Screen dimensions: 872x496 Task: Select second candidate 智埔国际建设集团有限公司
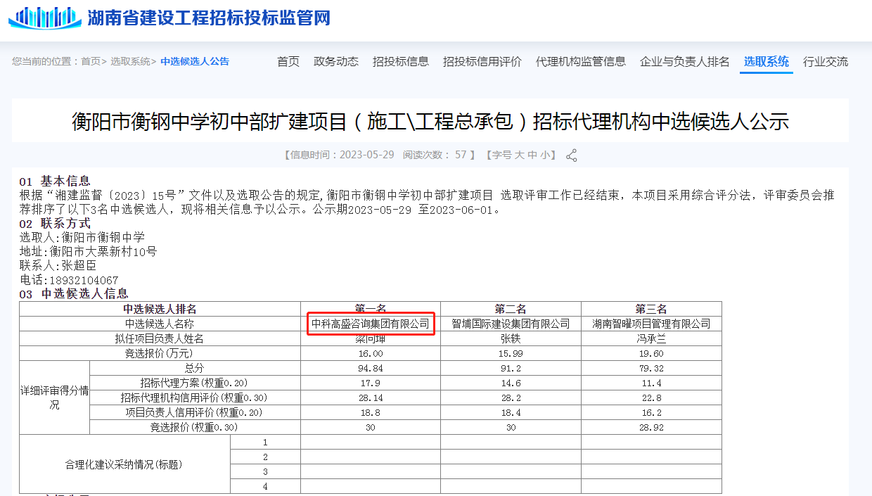[x=511, y=324]
